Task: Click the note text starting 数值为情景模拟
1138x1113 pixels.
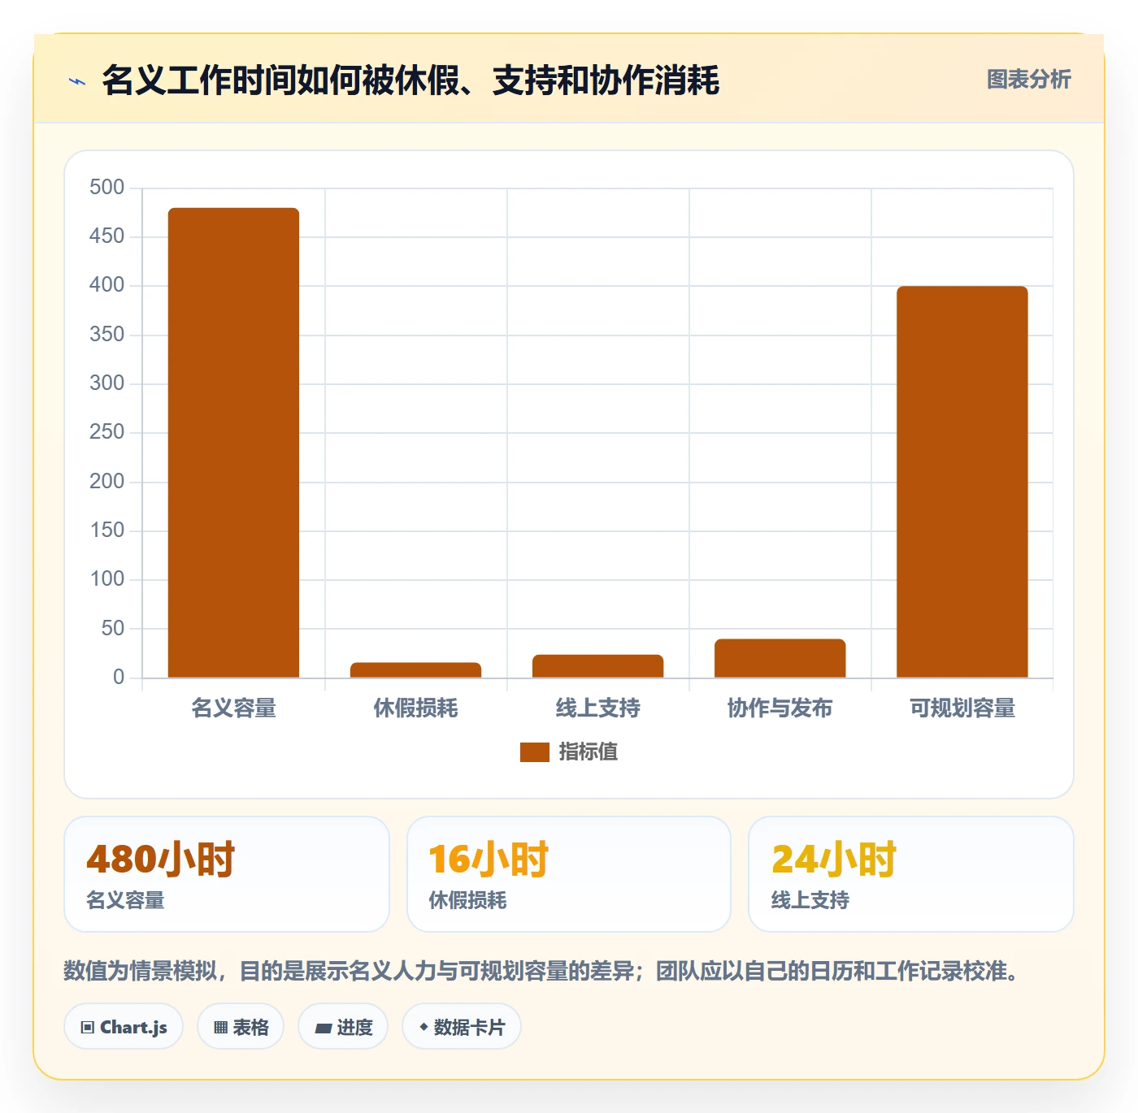Action: coord(543,971)
